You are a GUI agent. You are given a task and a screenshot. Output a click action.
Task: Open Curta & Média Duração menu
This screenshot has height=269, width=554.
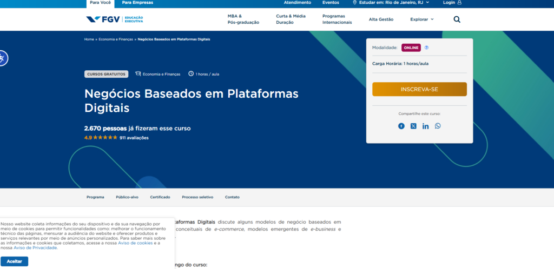[x=291, y=19]
